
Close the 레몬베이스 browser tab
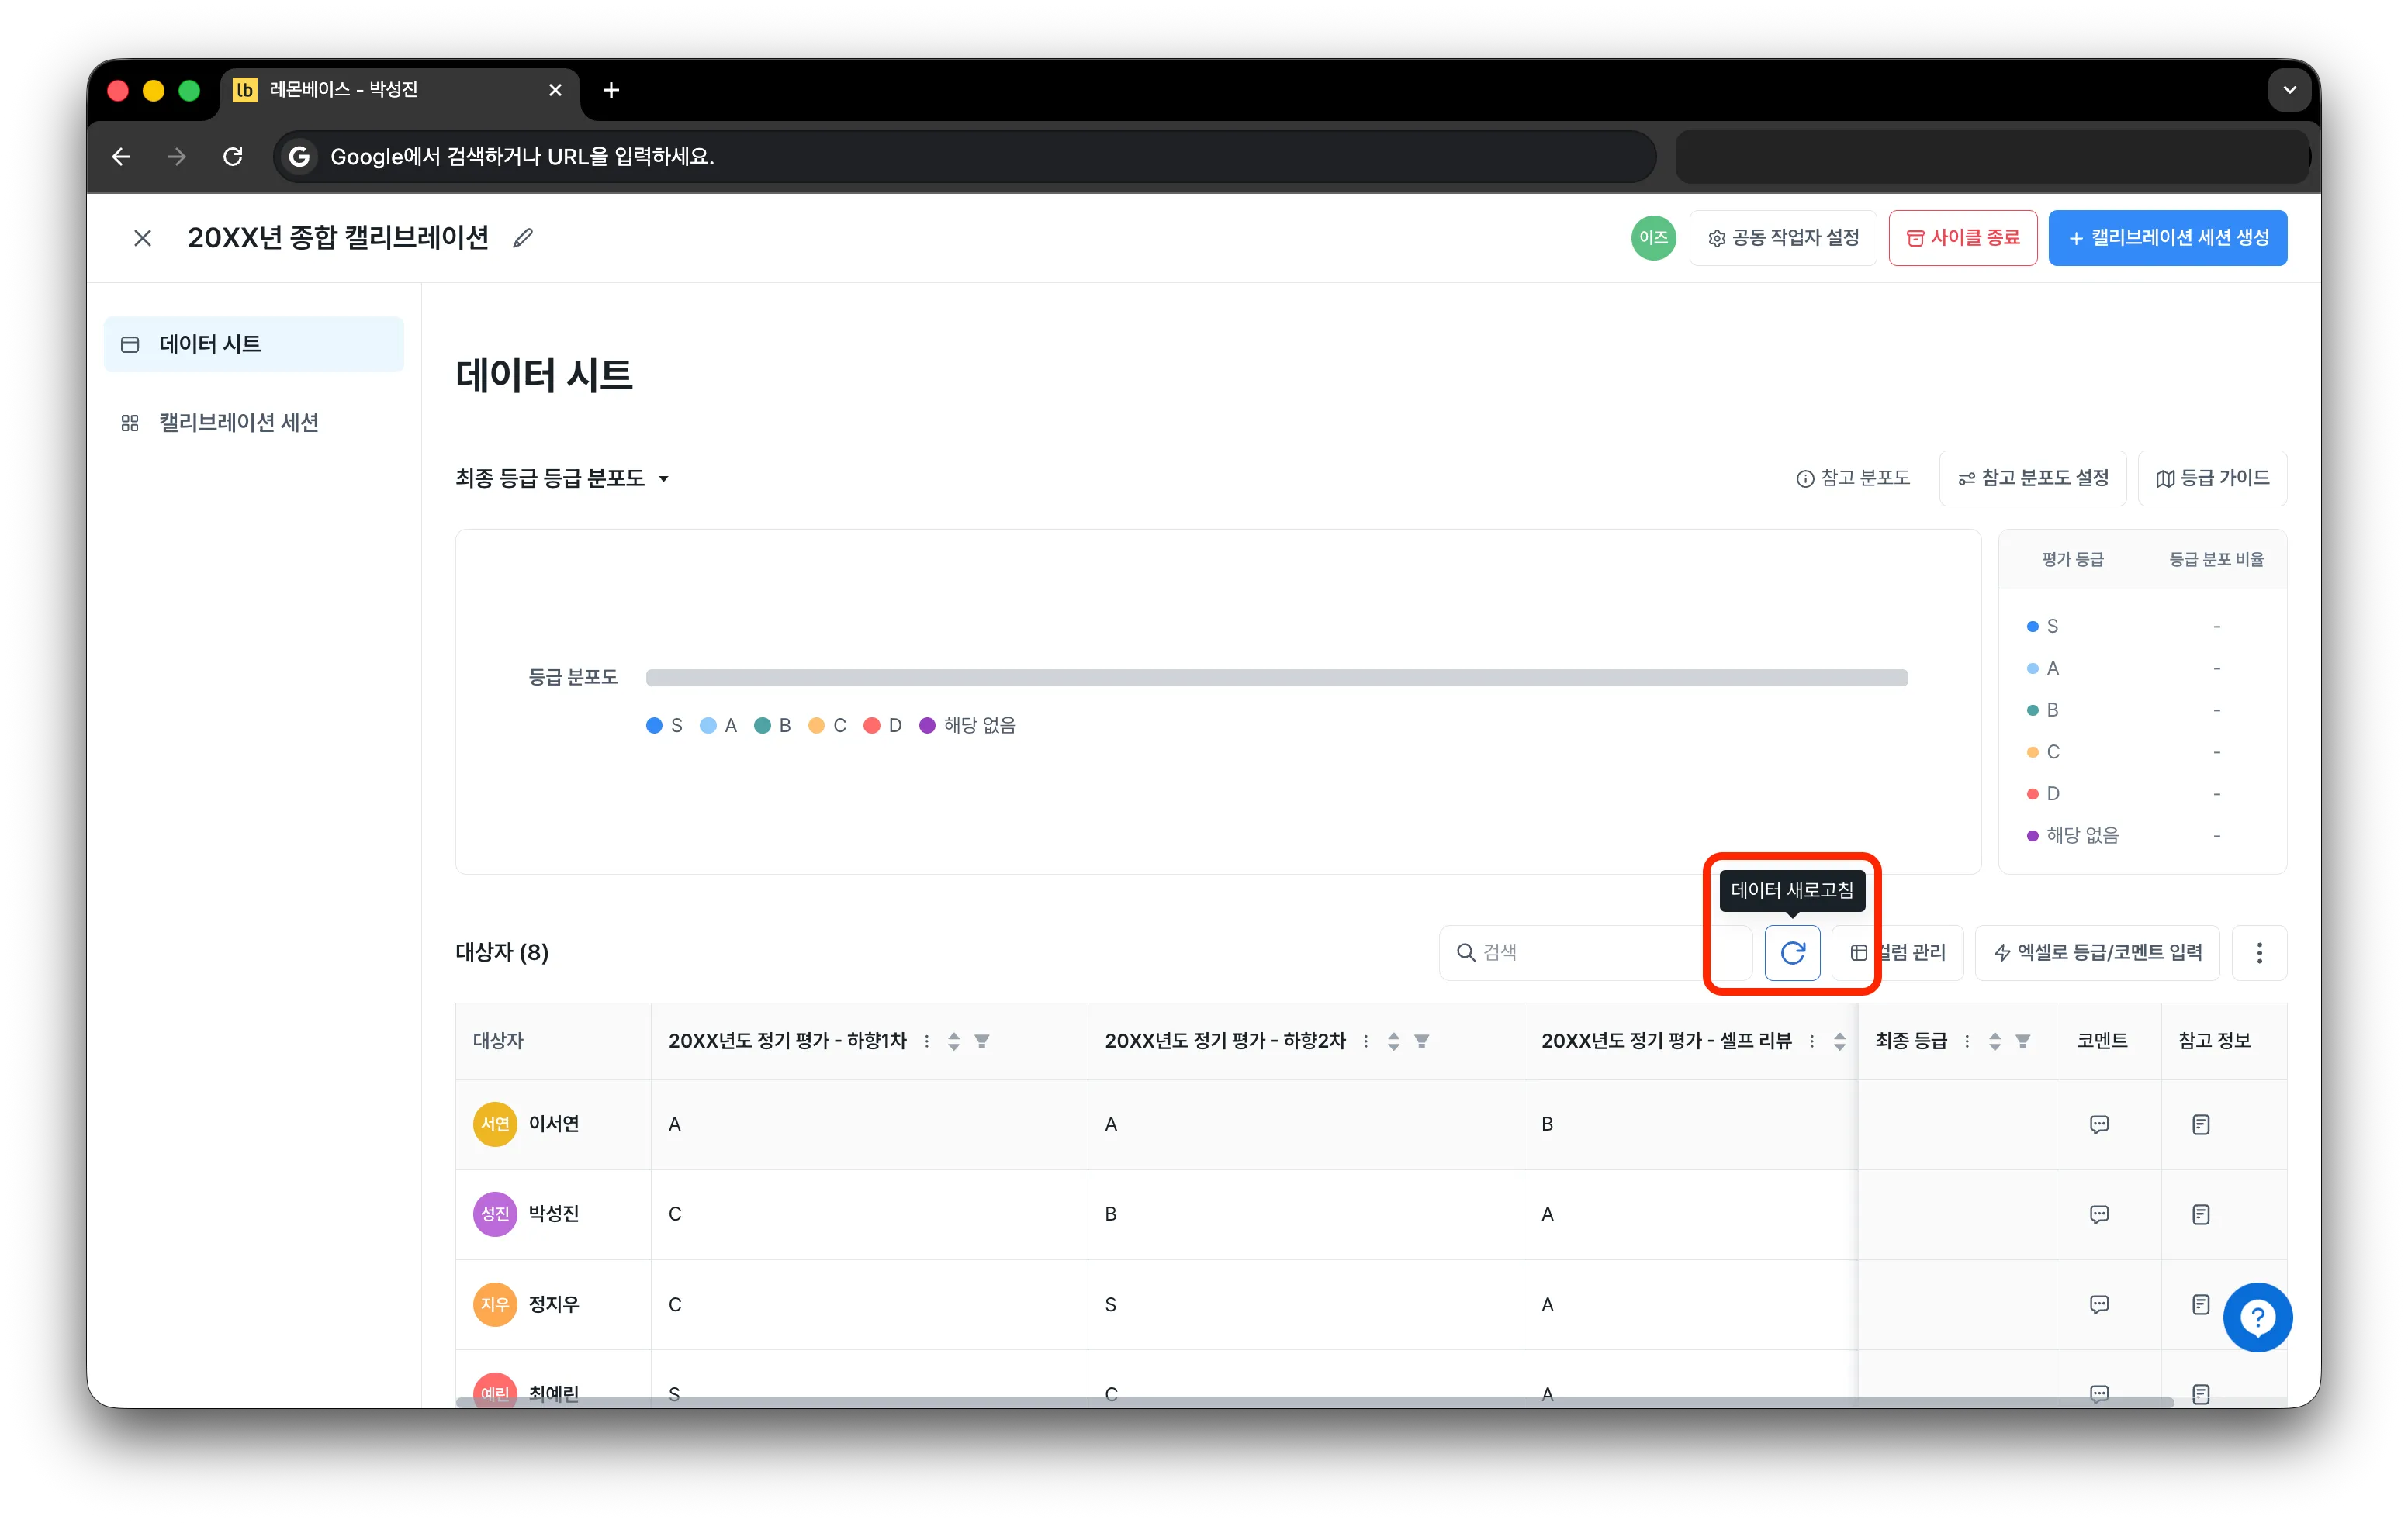point(555,91)
